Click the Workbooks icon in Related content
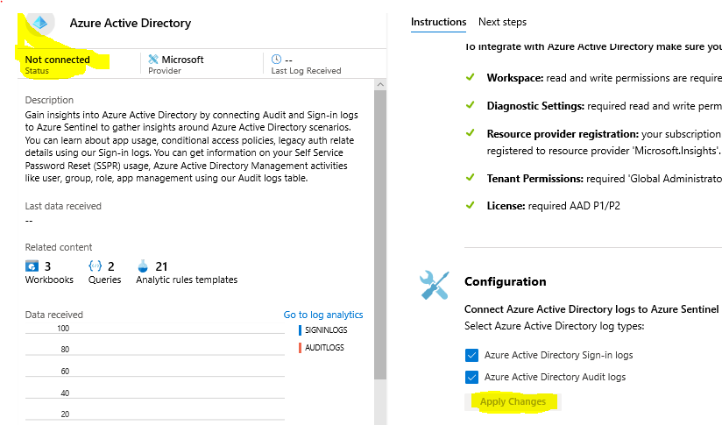This screenshot has width=722, height=425. 32,266
